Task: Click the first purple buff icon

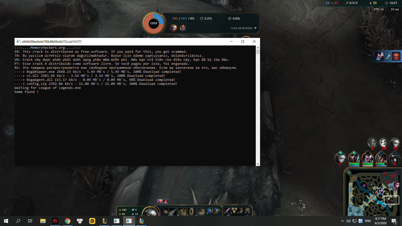Action: click(x=160, y=202)
